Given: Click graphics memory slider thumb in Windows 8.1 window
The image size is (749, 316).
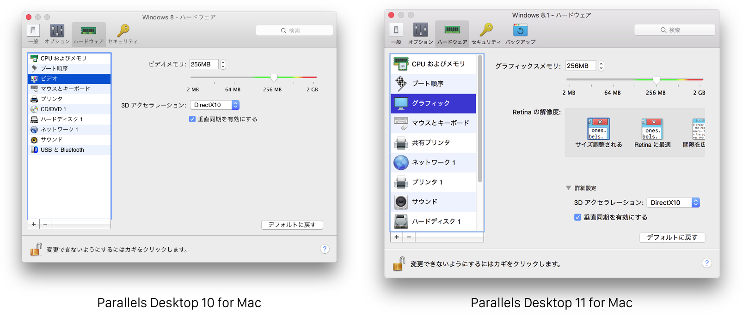Looking at the screenshot, I should (657, 80).
